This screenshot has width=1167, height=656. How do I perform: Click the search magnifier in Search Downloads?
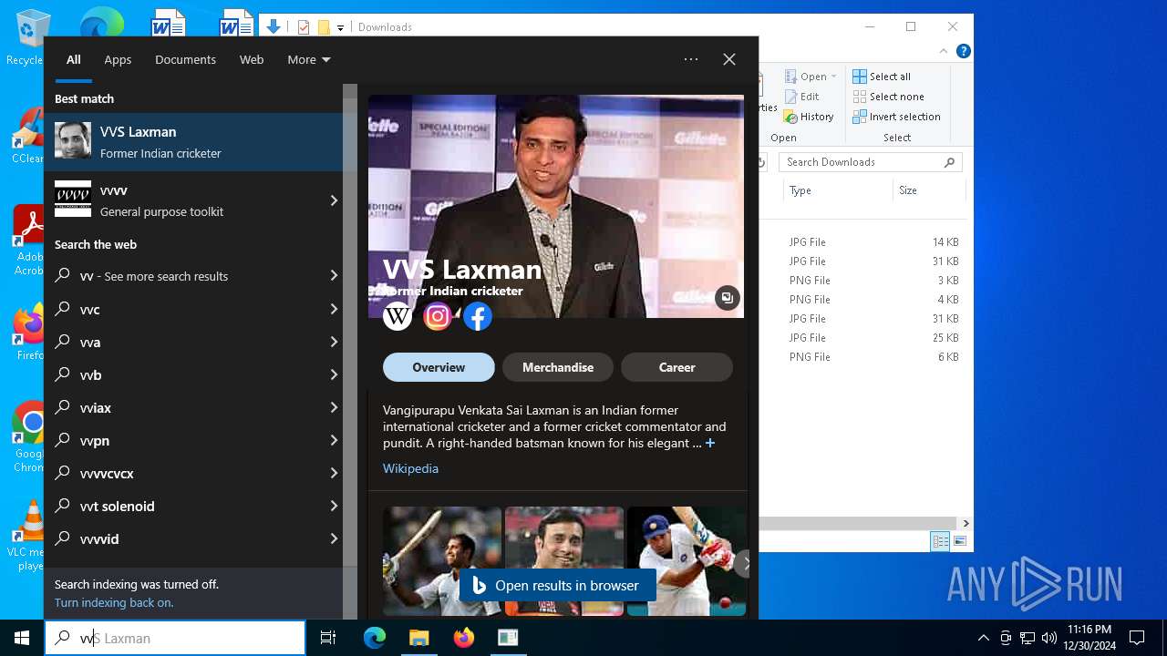click(x=949, y=162)
